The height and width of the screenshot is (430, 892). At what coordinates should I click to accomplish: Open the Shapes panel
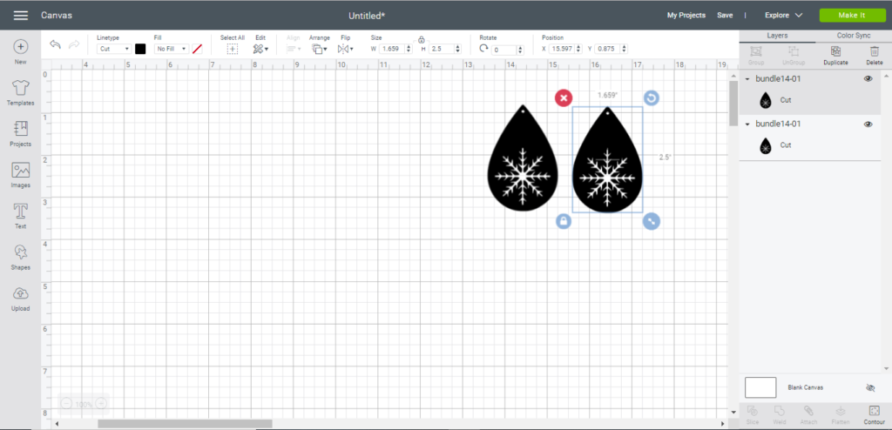coord(21,257)
